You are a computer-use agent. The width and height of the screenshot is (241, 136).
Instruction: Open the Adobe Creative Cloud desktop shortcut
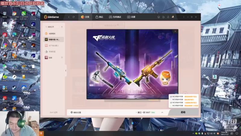click(x=5, y=100)
